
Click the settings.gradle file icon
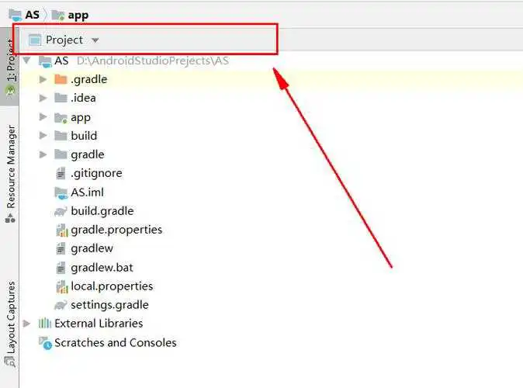(61, 305)
